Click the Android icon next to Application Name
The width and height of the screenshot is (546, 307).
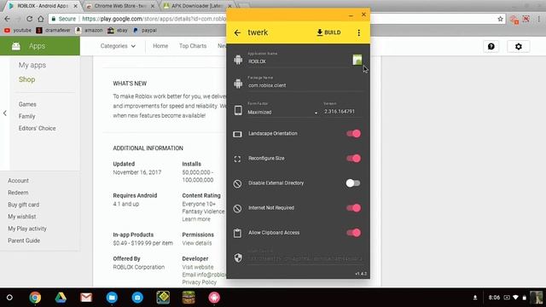tap(238, 60)
